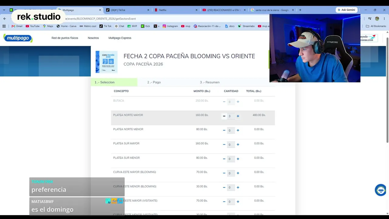Open the Instagram bookmark

(x=170, y=26)
